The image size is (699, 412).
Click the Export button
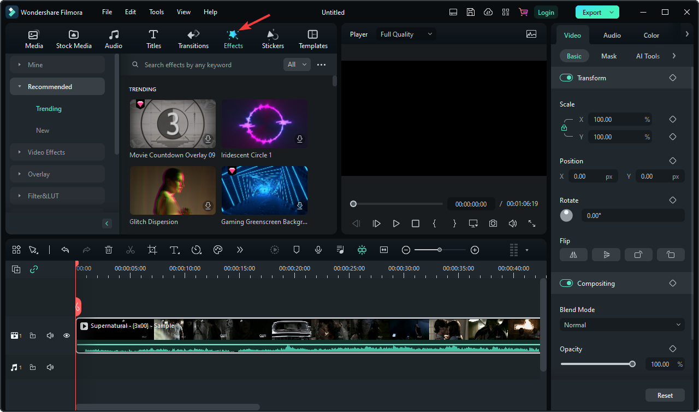tap(591, 12)
